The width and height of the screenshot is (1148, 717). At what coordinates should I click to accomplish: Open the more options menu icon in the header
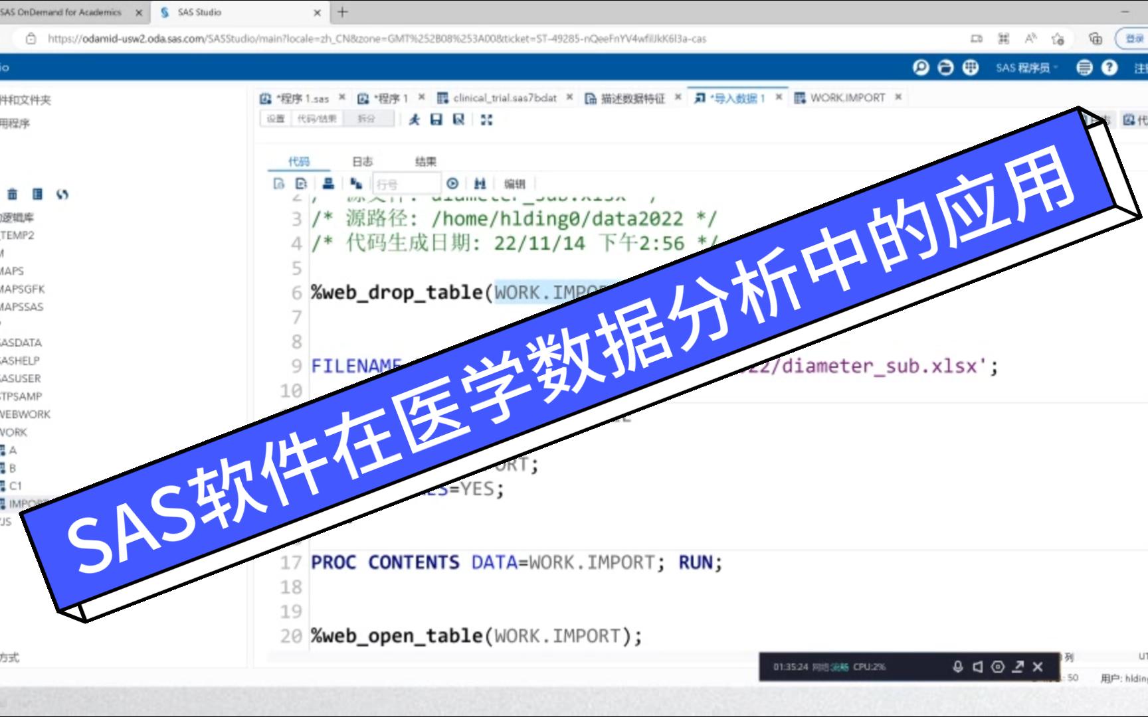[1084, 67]
